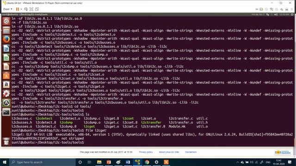This screenshot has height=166, width=296.
Task: Open System Settings in Ubuntu launcher
Action: tap(6, 94)
